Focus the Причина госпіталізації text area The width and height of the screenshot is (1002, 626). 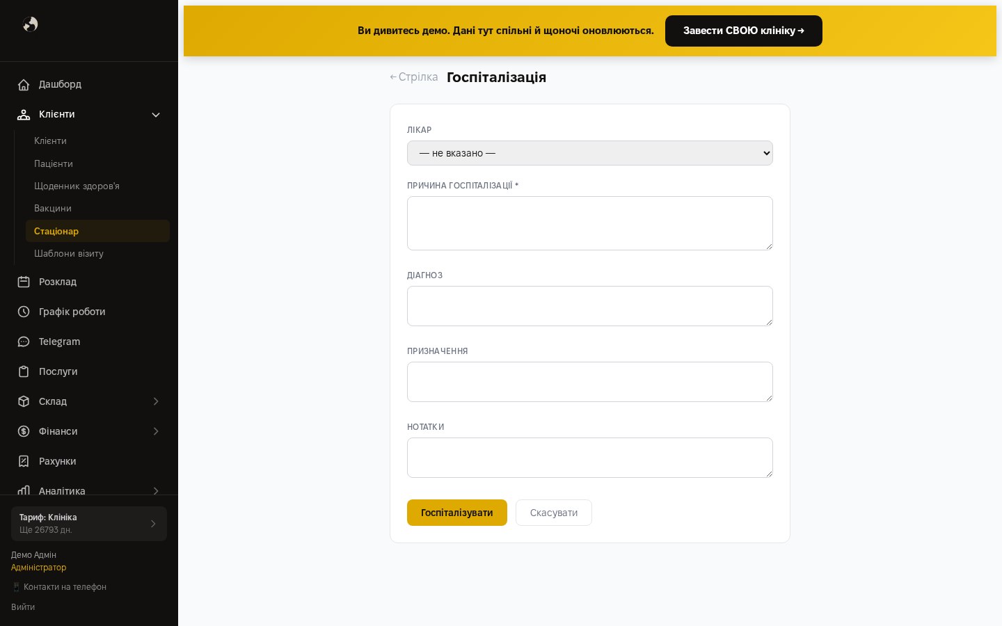pos(590,223)
